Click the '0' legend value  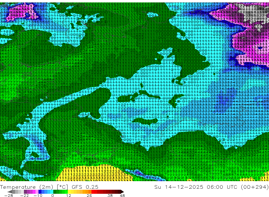pos(52,196)
